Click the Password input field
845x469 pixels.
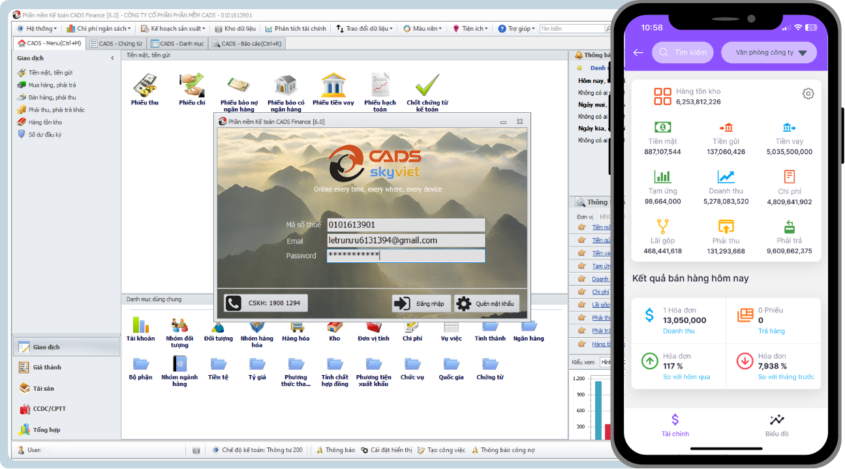(x=406, y=256)
